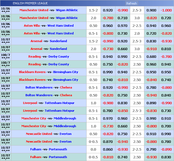The width and height of the screenshot is (174, 161).
Task: Click the ENGLISH PREMIER LEAGUE header title
Action: tap(30, 3)
